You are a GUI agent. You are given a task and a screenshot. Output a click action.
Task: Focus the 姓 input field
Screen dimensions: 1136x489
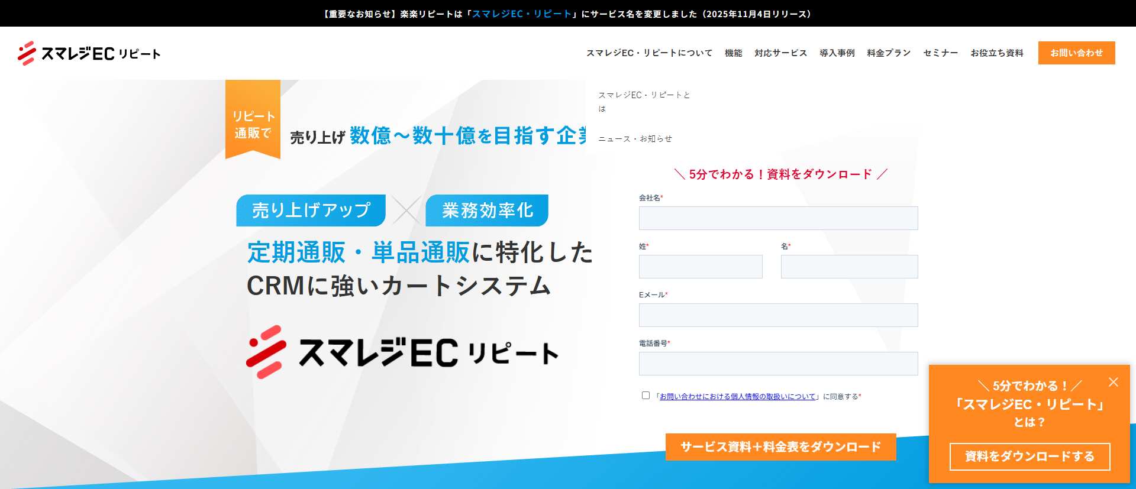coord(701,267)
